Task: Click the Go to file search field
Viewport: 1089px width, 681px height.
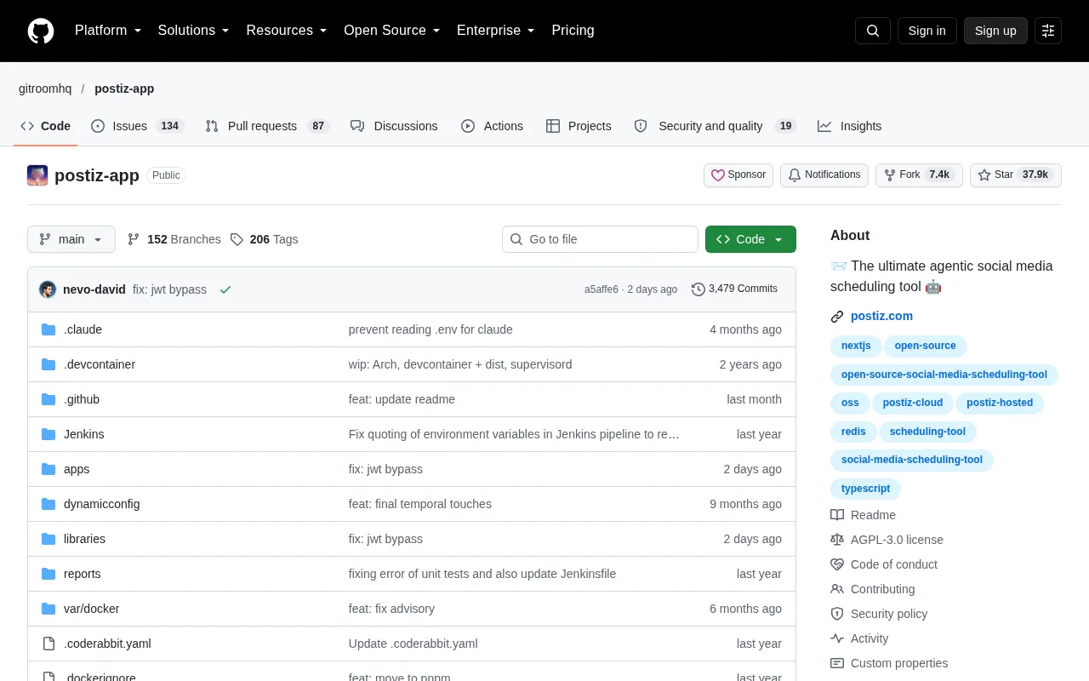Action: 600,239
